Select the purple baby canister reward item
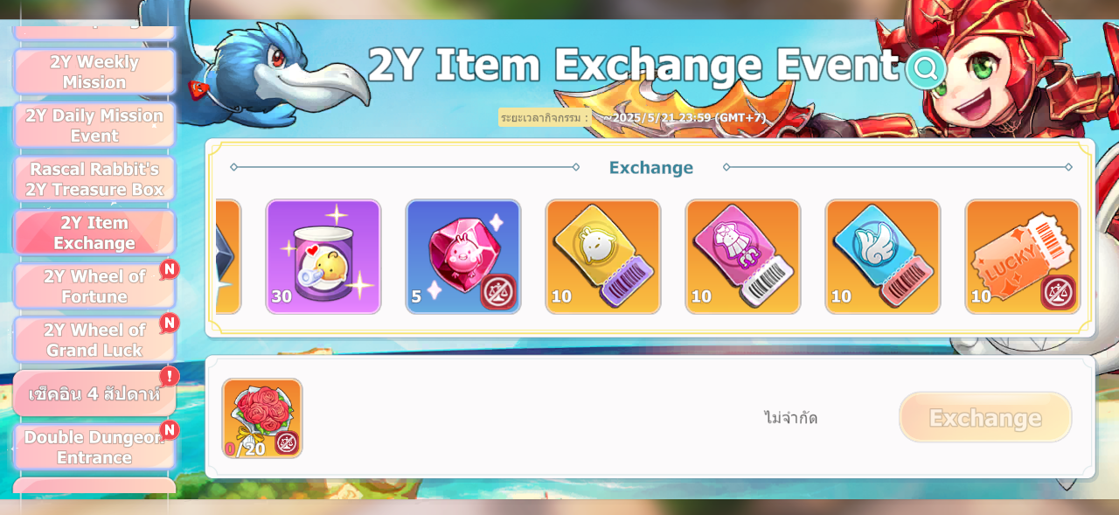Viewport: 1119px width, 515px height. (x=323, y=257)
